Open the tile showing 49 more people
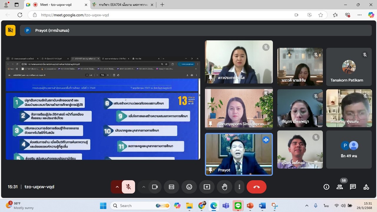 click(x=349, y=150)
